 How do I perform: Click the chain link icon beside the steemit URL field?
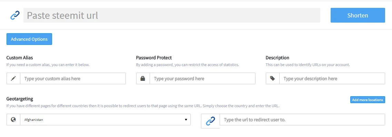pos(15,15)
